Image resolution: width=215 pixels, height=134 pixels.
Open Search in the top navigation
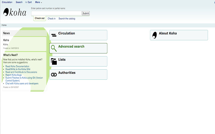(x=19, y=2)
